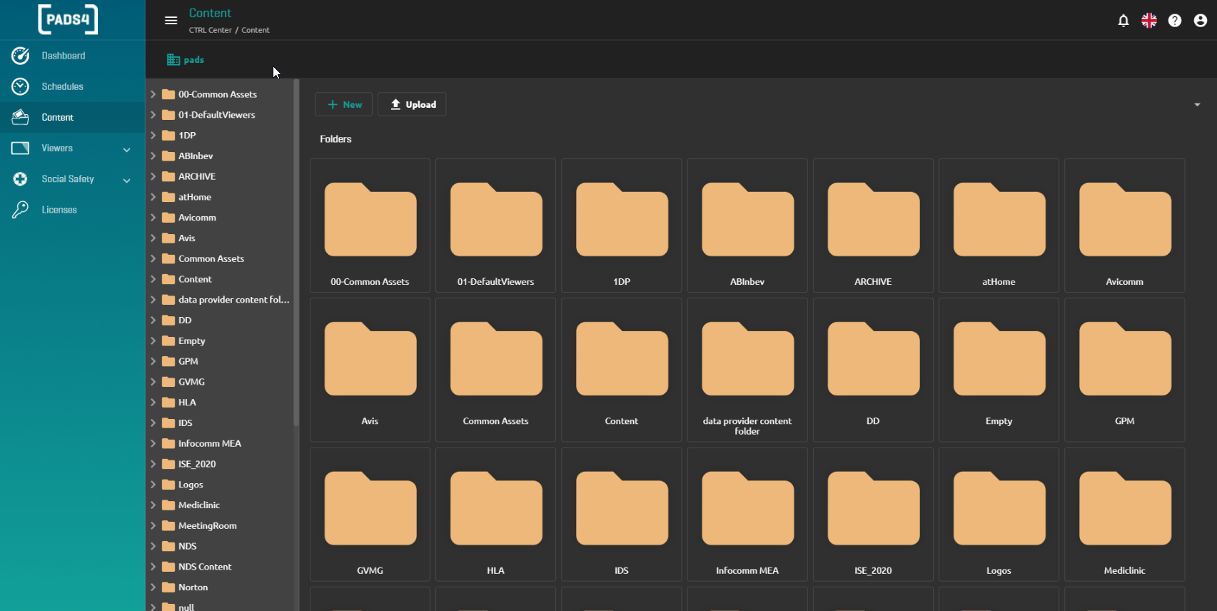The image size is (1217, 611).
Task: Click the pads domain building icon
Action: [x=173, y=60]
